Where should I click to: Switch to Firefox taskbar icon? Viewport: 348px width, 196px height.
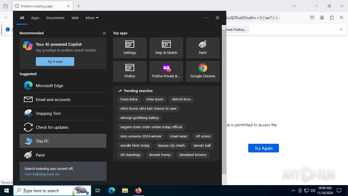138,191
